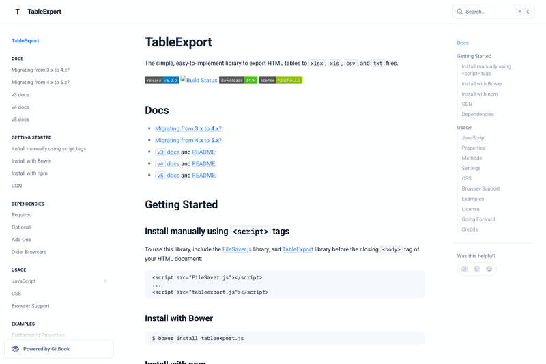Click the neutral face feedback icon
This screenshot has height=364, width=546.
pyautogui.click(x=476, y=269)
